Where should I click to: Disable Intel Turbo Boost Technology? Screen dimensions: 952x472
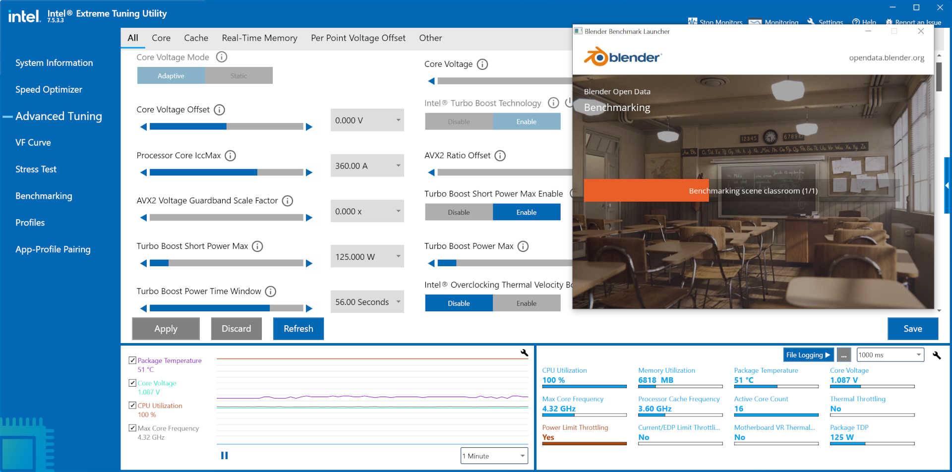(x=459, y=121)
